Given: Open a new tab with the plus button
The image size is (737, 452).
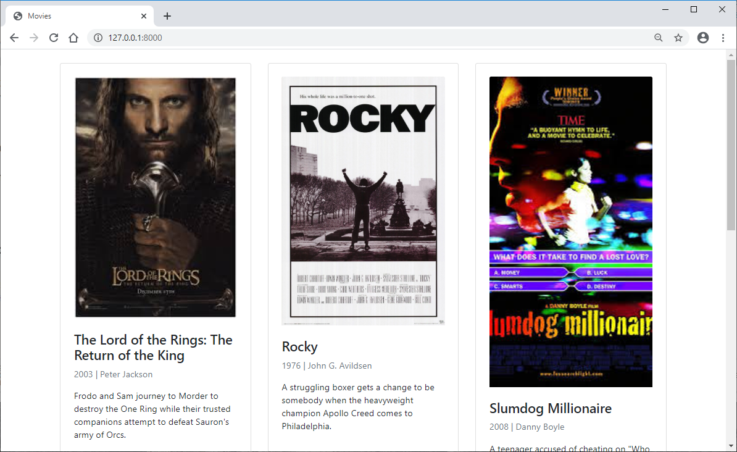Looking at the screenshot, I should (167, 16).
